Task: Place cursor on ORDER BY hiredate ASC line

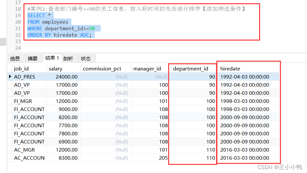Action: click(x=60, y=35)
